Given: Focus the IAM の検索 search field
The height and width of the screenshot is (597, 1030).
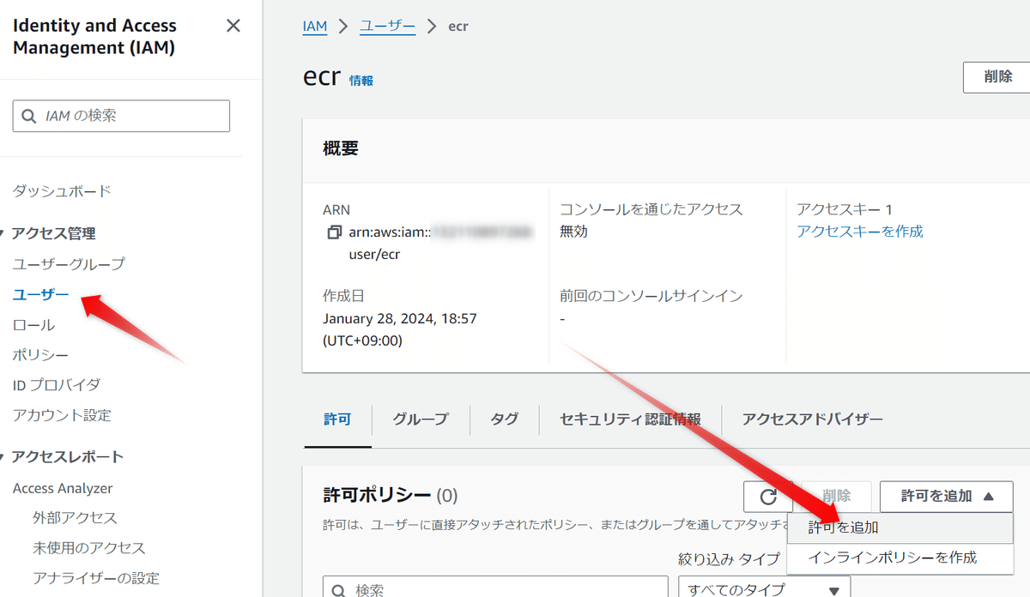Looking at the screenshot, I should click(121, 116).
